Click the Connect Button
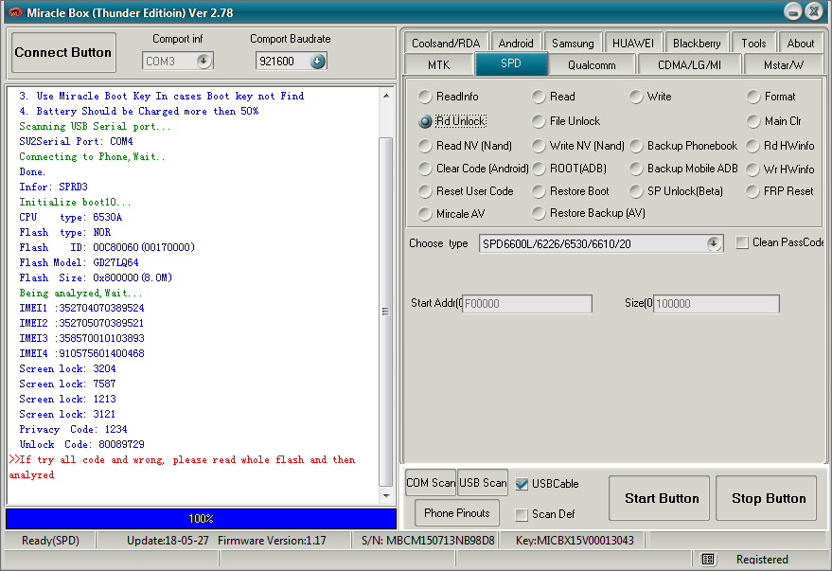Screen dimensions: 832x571 63,52
